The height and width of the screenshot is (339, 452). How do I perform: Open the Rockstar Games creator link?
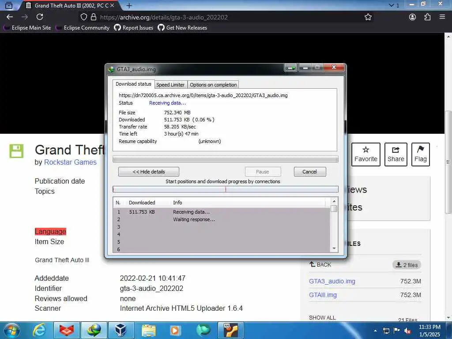(x=70, y=162)
